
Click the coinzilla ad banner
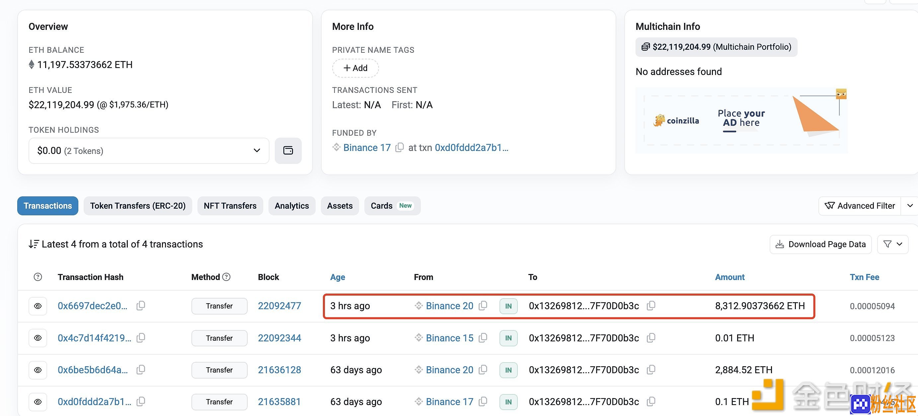point(741,120)
